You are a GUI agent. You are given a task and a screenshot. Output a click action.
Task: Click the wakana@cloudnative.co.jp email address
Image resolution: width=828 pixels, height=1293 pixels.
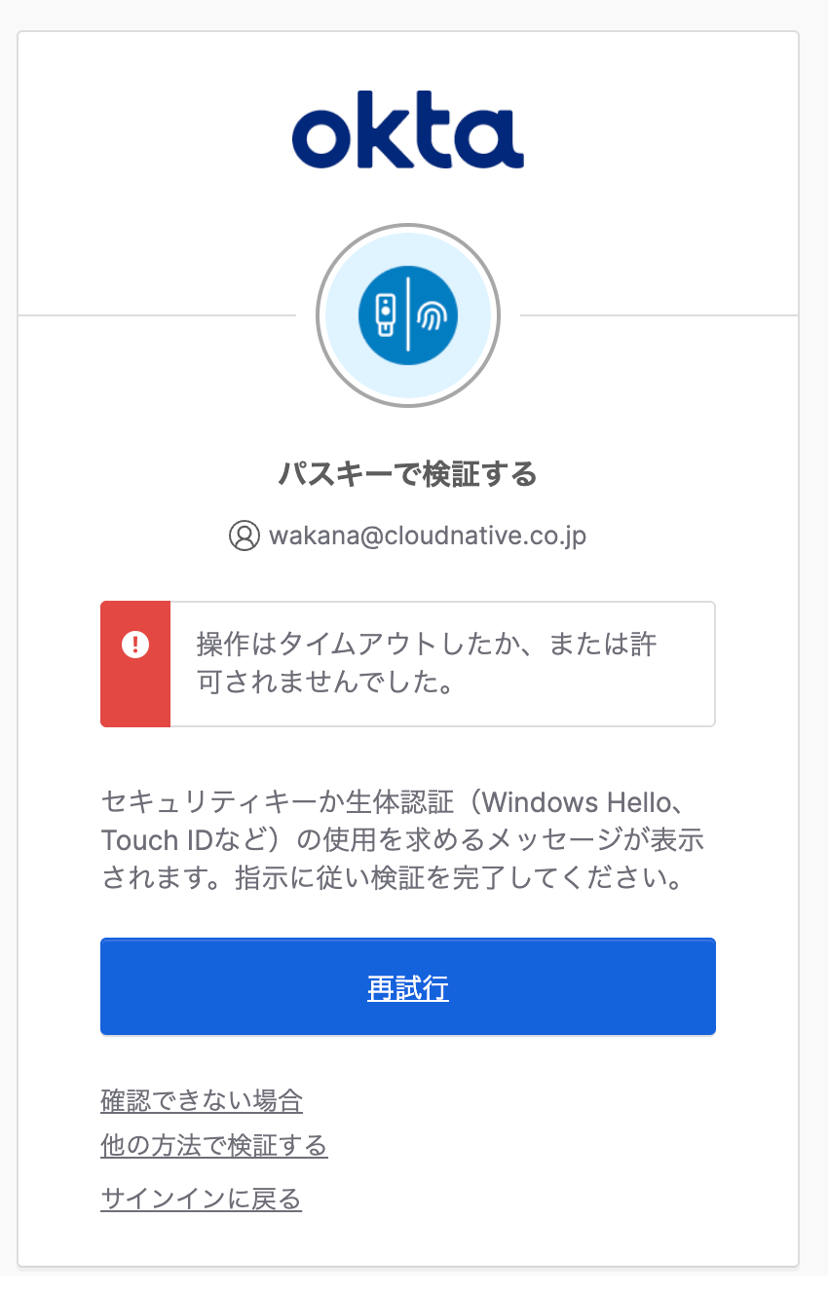click(x=428, y=536)
